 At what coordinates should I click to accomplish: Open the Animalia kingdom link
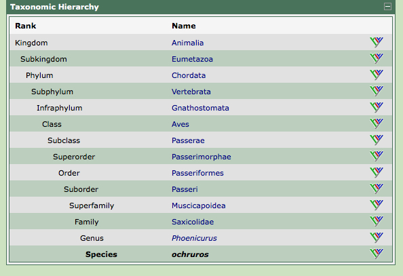click(x=188, y=43)
